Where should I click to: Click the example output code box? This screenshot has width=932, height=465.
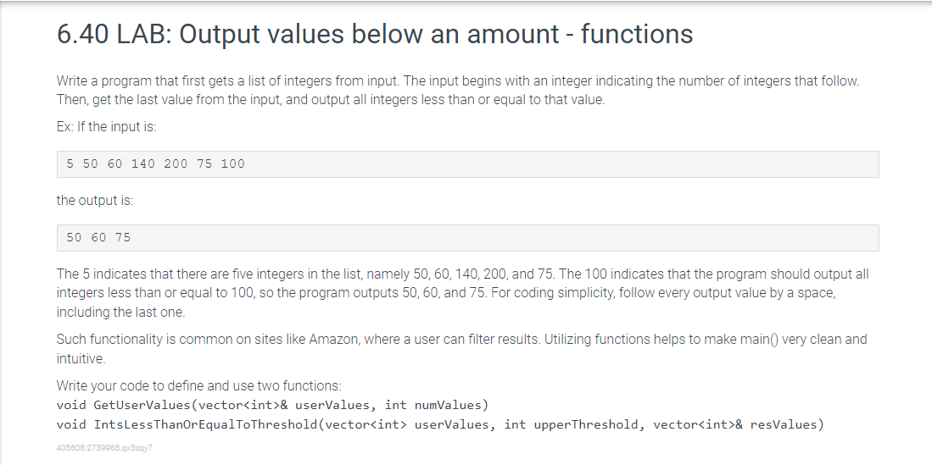point(468,237)
